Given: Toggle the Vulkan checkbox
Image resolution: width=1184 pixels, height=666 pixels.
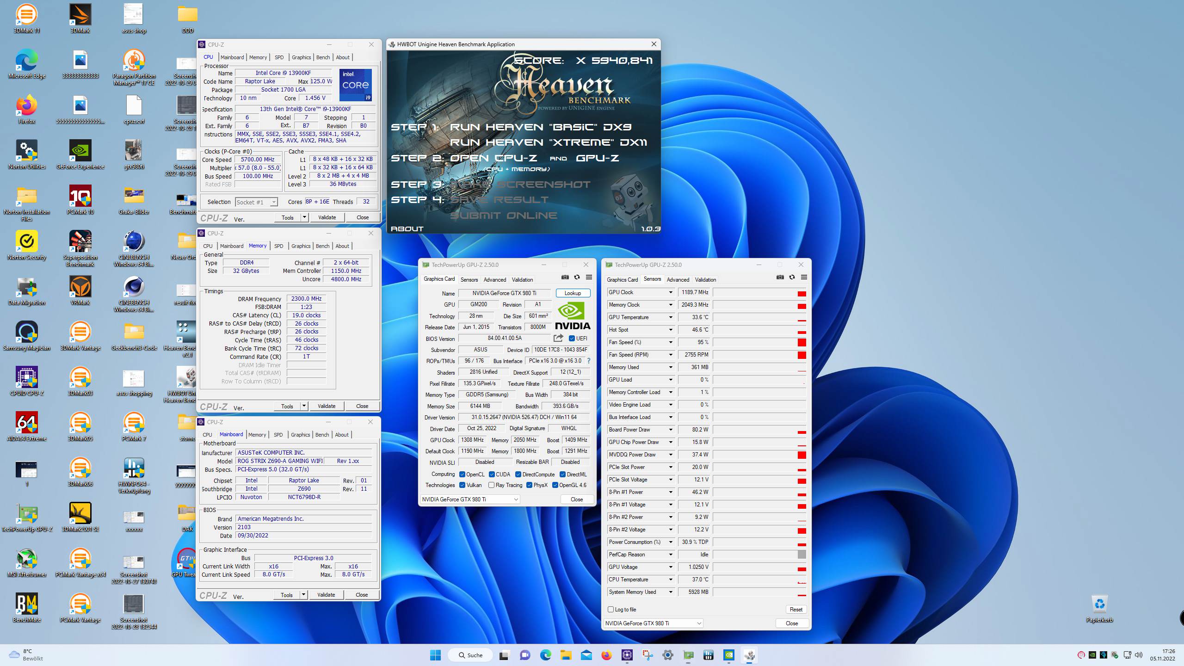Looking at the screenshot, I should click(x=462, y=485).
